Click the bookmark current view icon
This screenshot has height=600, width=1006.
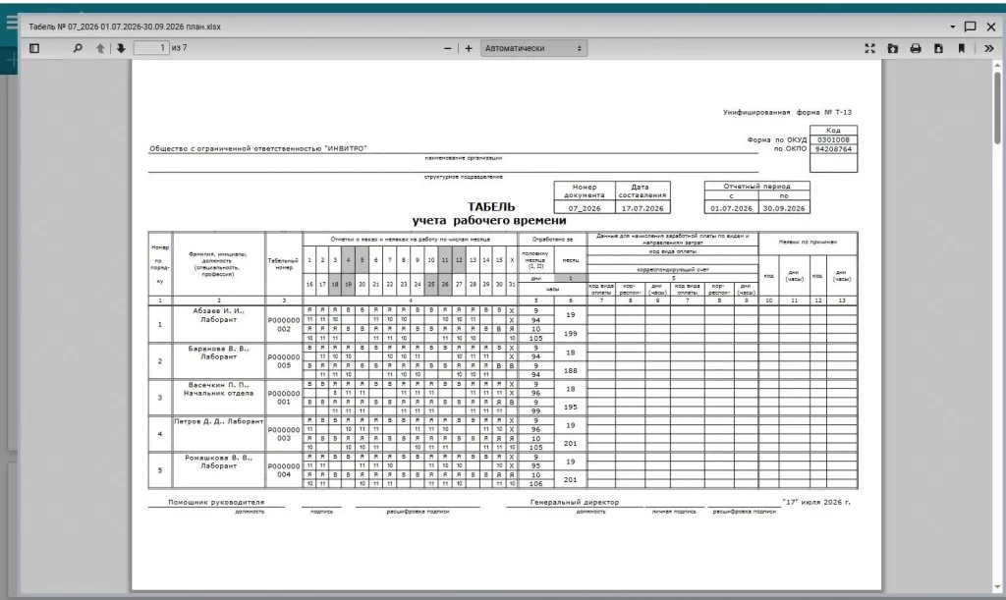pyautogui.click(x=961, y=48)
